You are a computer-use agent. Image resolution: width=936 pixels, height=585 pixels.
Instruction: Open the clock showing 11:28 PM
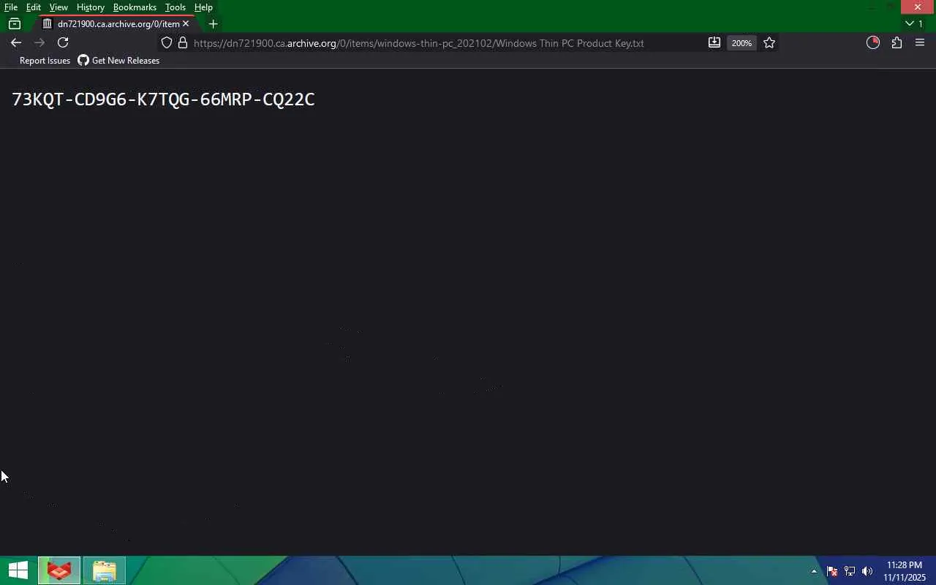pos(905,571)
